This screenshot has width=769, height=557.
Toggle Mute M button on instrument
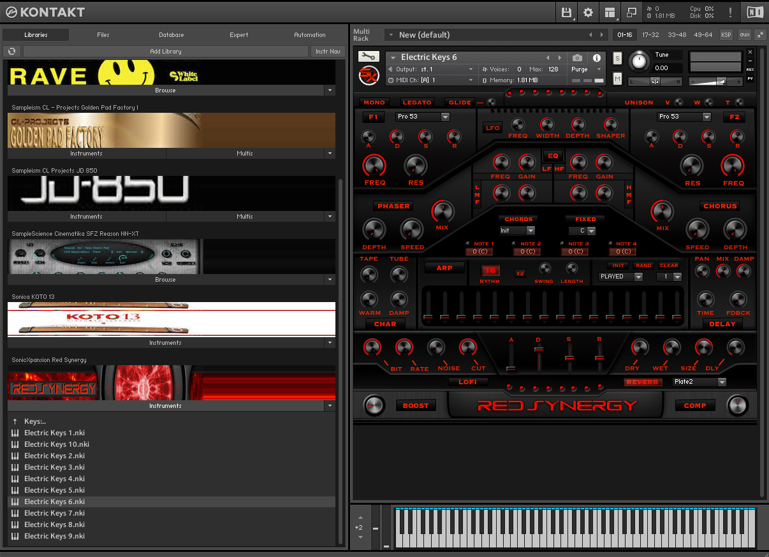(617, 78)
